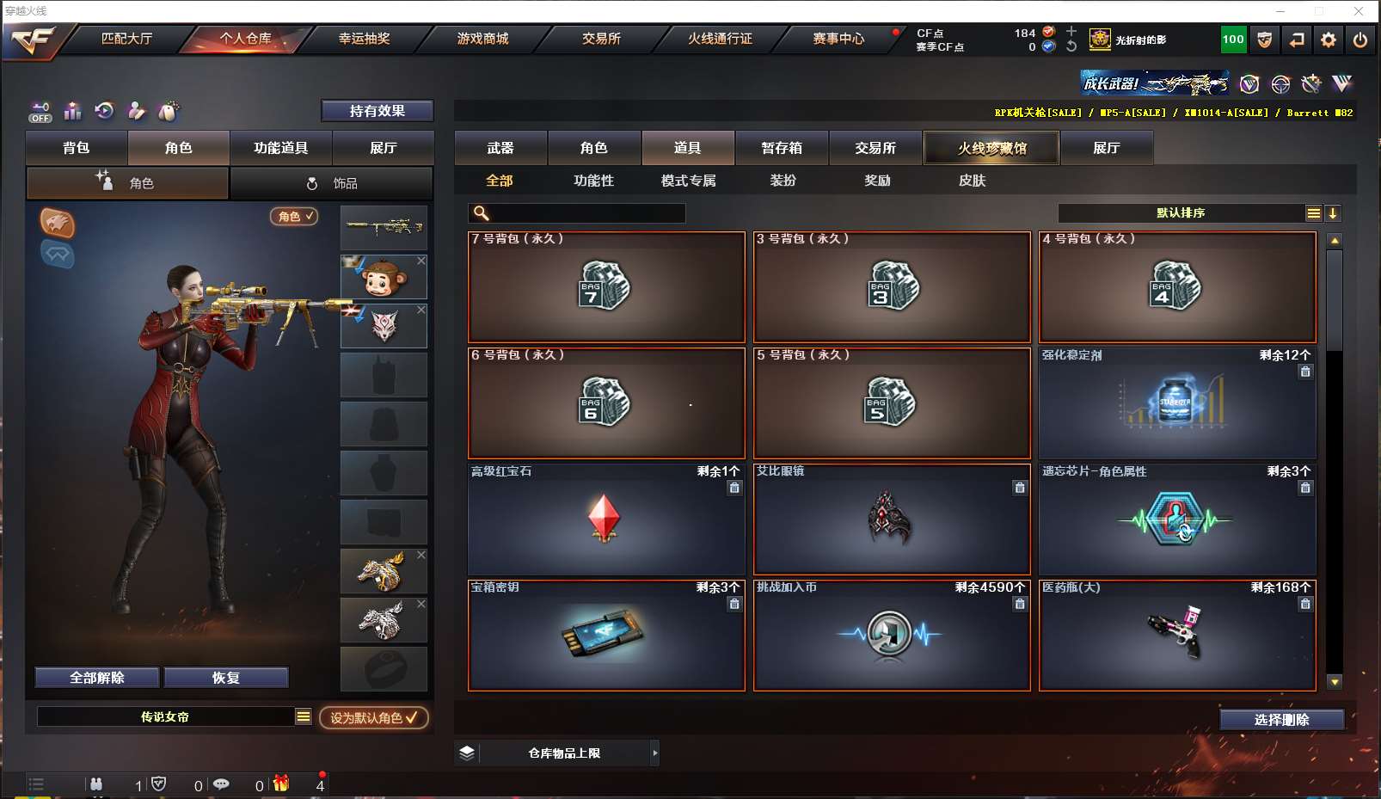Click the OFF toggle icon above inventory tabs
The height and width of the screenshot is (799, 1381).
[40, 112]
